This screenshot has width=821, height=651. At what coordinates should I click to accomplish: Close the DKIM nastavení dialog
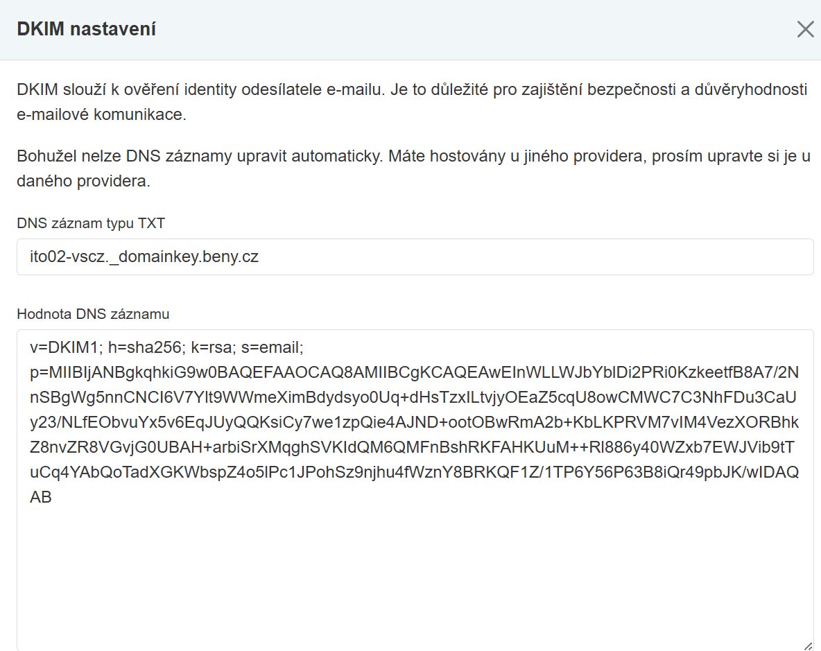[805, 29]
